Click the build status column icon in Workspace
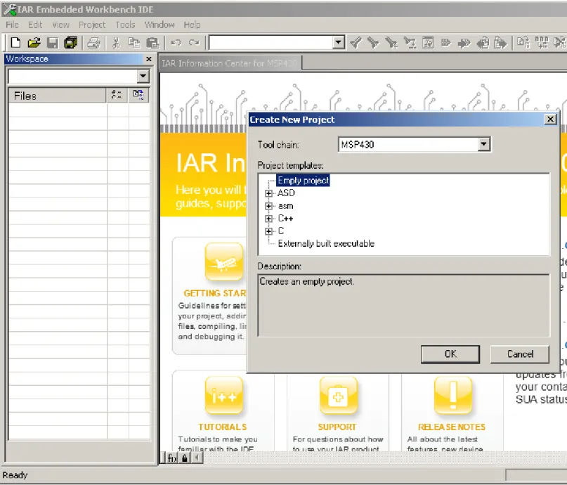The width and height of the screenshot is (567, 485). 138,95
